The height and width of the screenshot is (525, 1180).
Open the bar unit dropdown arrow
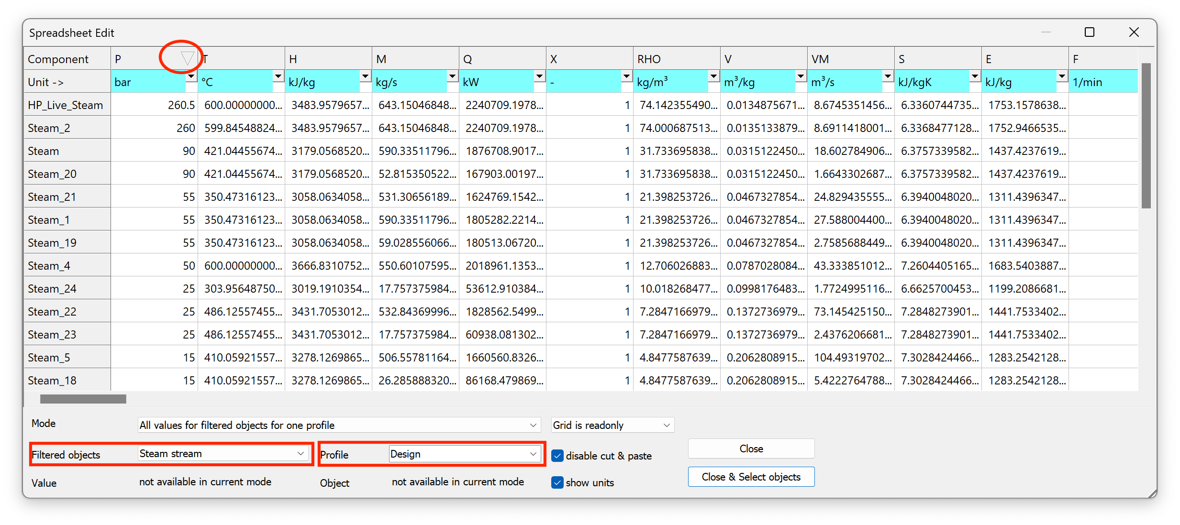[191, 77]
